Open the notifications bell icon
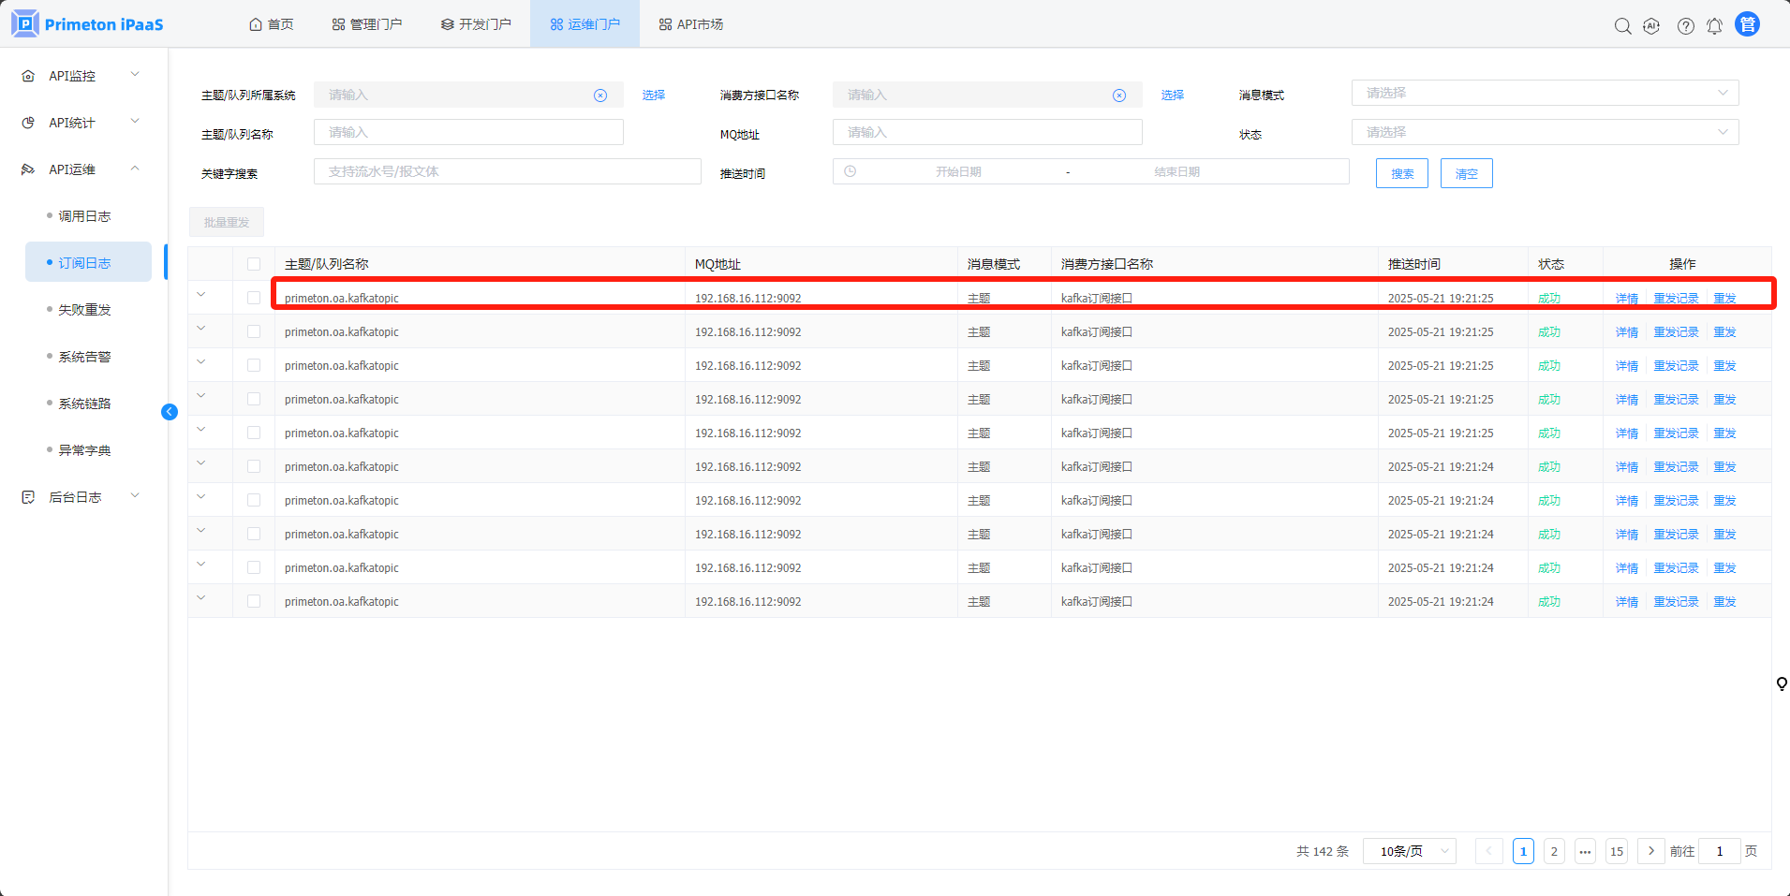 click(1714, 26)
